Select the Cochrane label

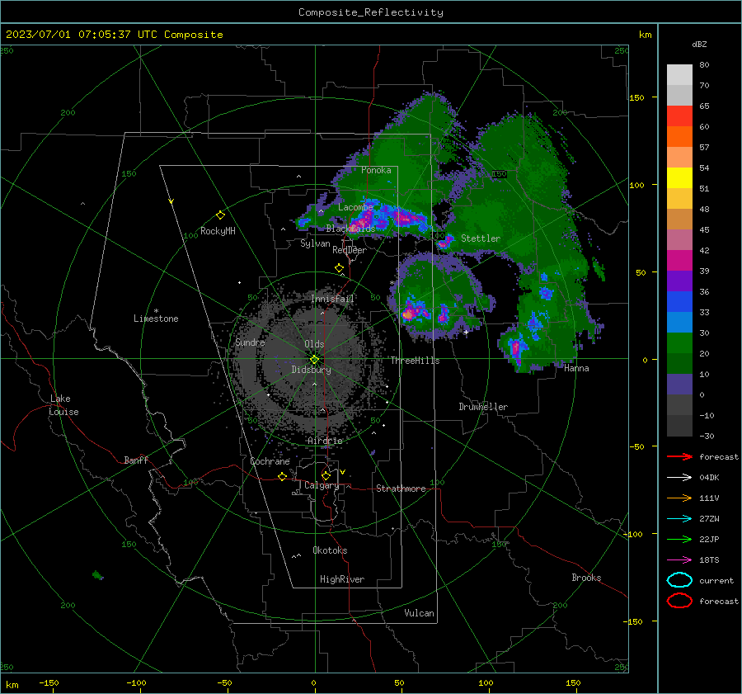coord(270,461)
